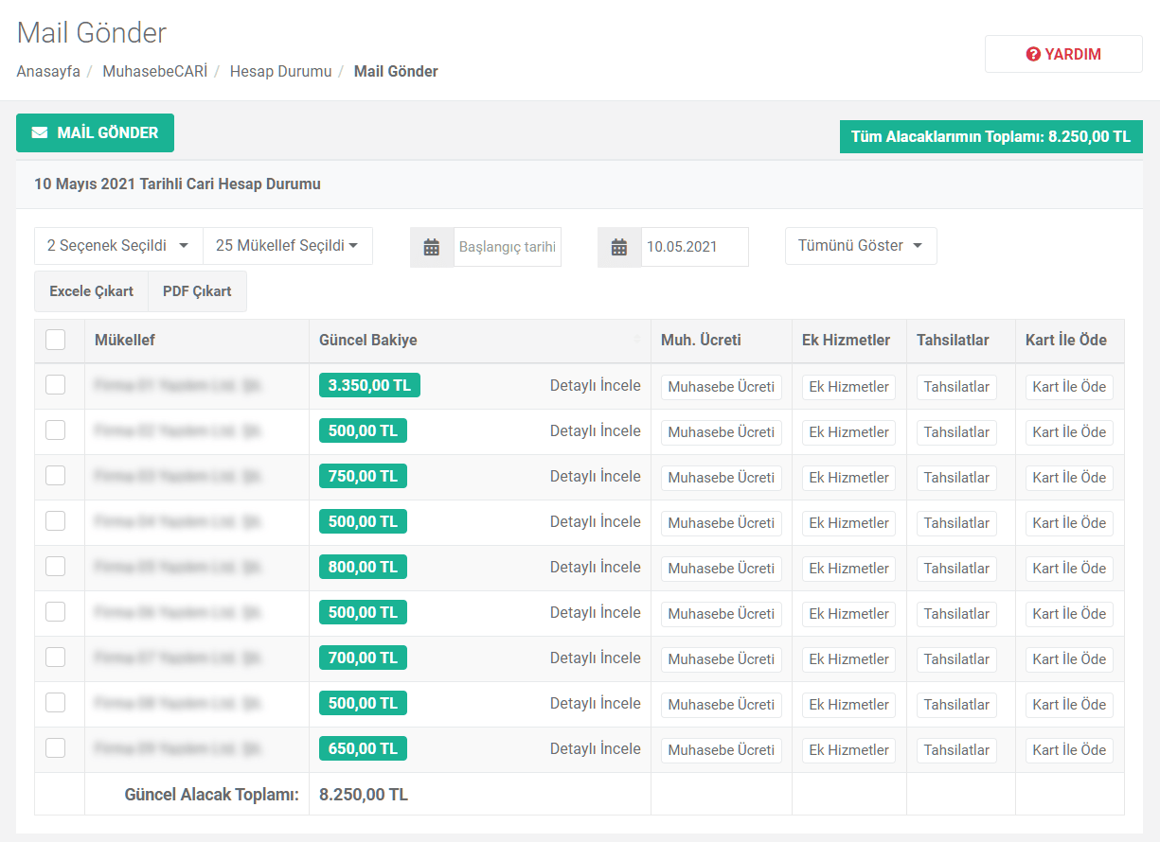Open the '25 Mükellef Seçildi' dropdown
Viewport: 1160px width, 842px height.
(x=288, y=246)
